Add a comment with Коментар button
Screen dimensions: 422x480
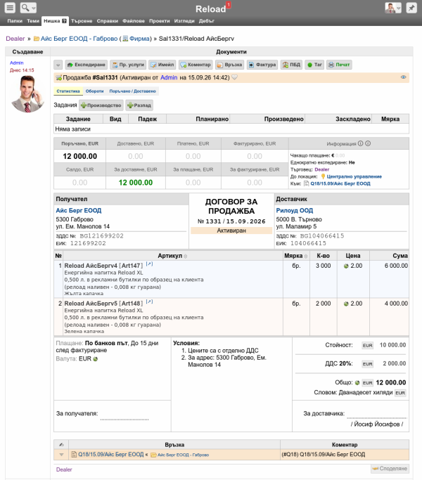[196, 65]
